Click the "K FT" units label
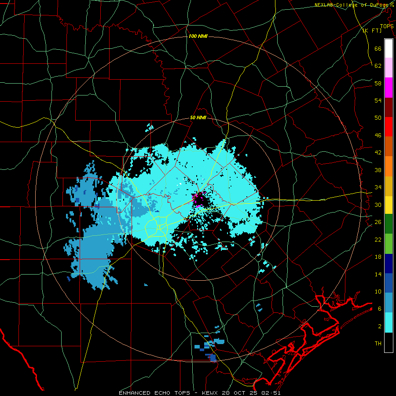The height and width of the screenshot is (396, 396). pyautogui.click(x=373, y=31)
